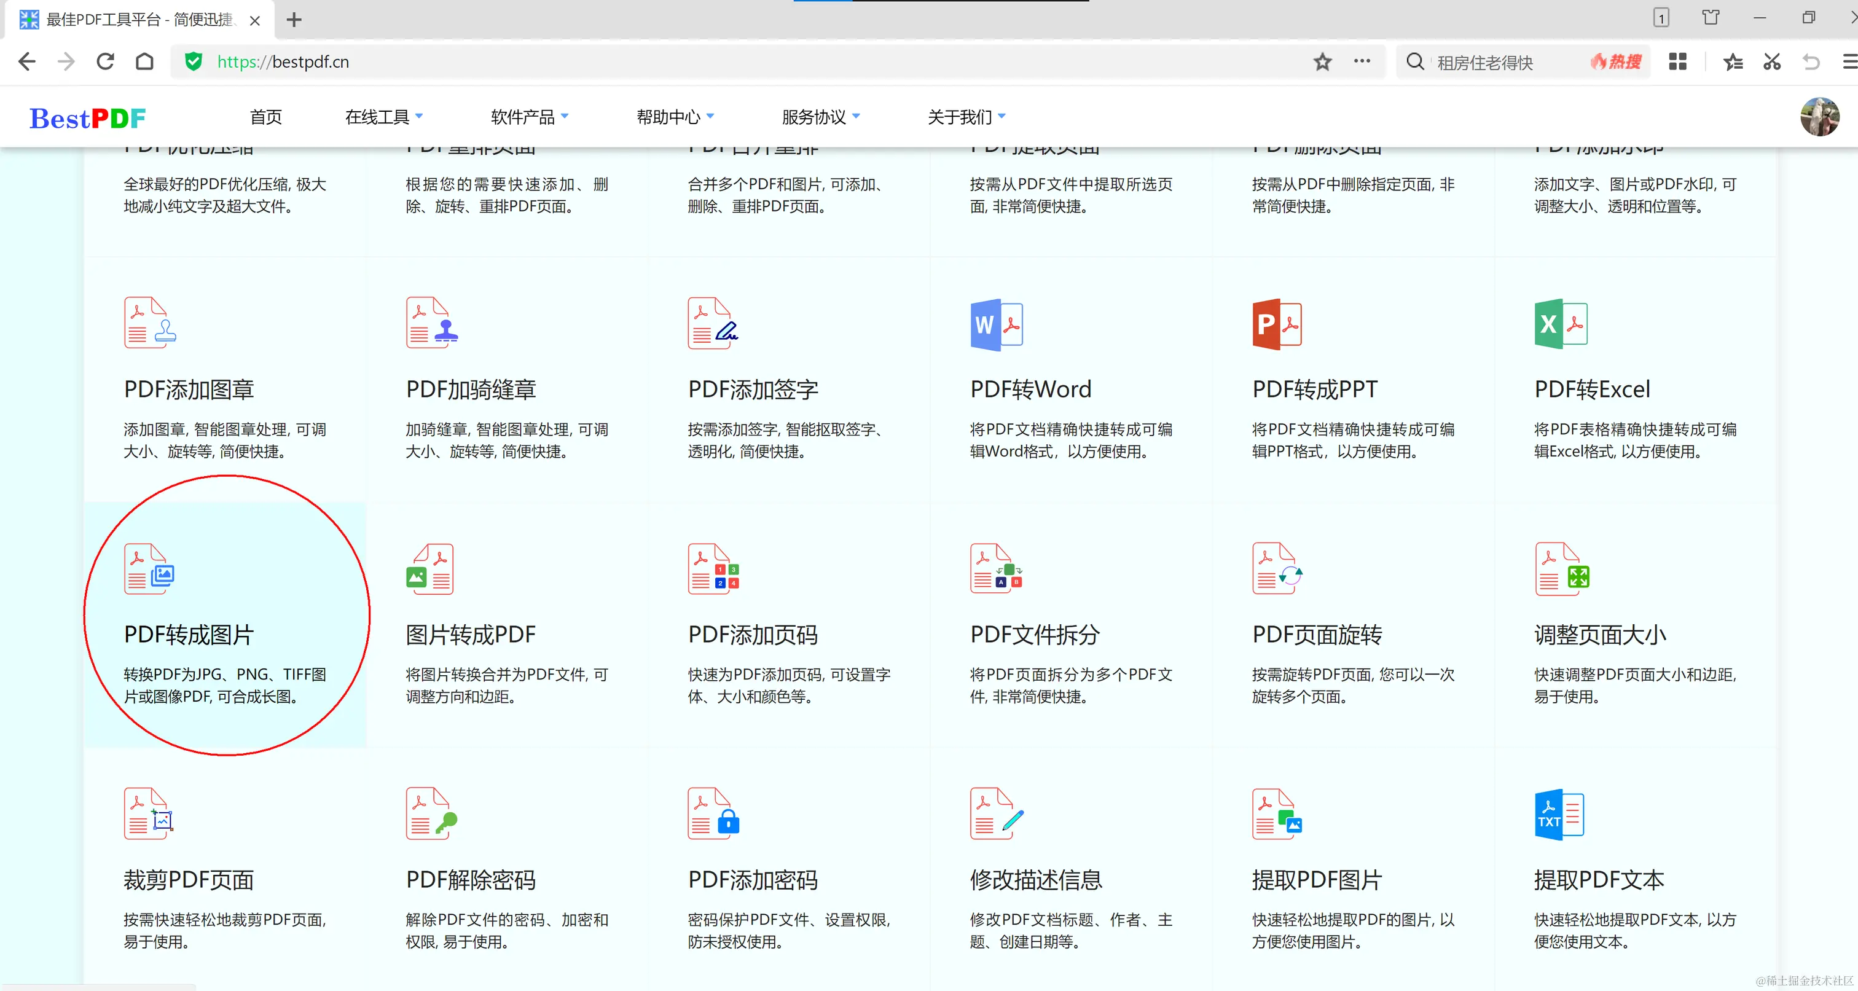Click the BestPDF logo link
Screen dimensions: 1858x991
(x=87, y=117)
